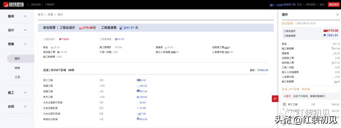
Task: Open the 返回官网 link
Action: click(35, 4)
